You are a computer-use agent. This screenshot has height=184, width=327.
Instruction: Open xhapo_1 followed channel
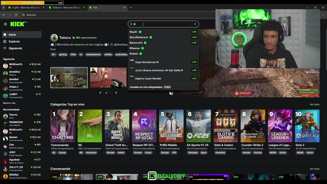pyautogui.click(x=22, y=88)
